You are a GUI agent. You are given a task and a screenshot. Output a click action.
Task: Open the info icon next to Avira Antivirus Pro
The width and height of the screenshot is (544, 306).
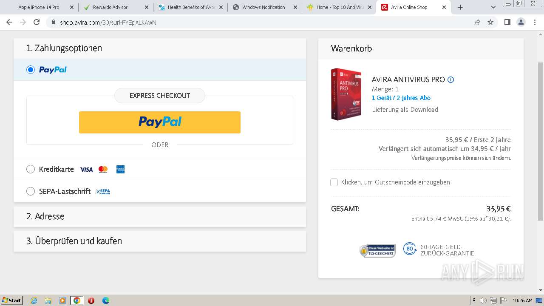point(451,79)
